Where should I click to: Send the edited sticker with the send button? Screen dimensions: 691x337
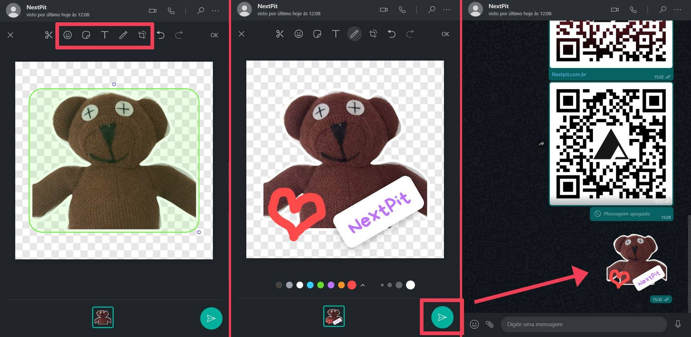click(442, 318)
